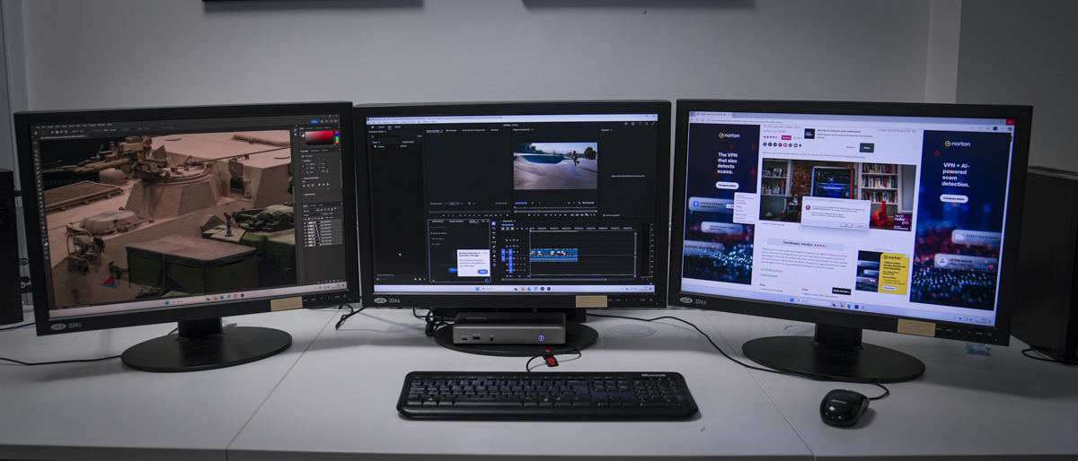The height and width of the screenshot is (461, 1078).
Task: Click the Program monitor video preview
Action: tap(555, 166)
